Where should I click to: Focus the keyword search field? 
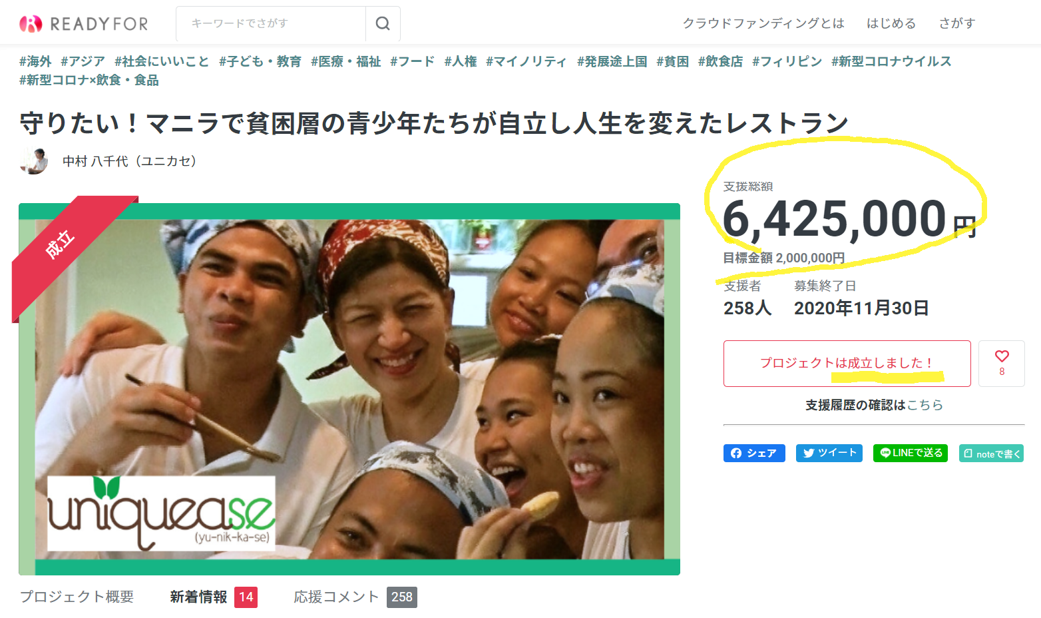click(x=271, y=24)
